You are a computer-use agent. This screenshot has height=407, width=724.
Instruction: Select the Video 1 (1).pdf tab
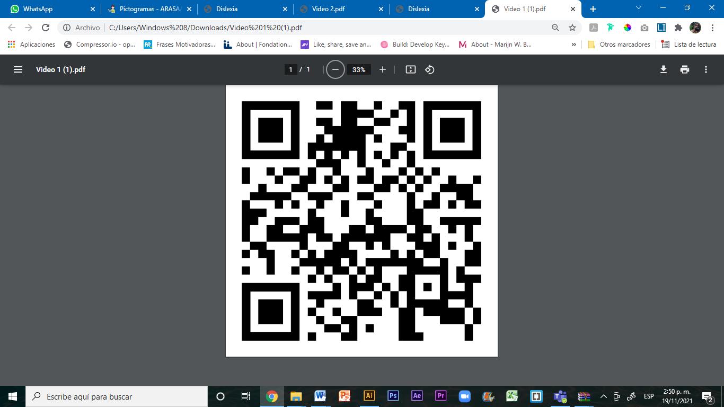coord(533,9)
